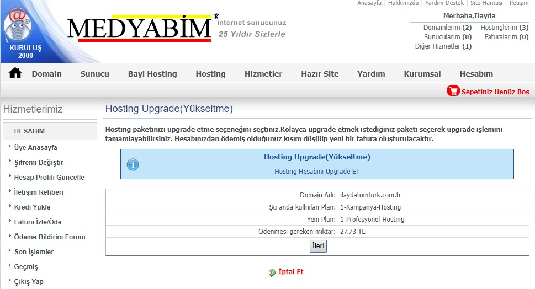
Task: Click the Merhaba, Ilayda greeting
Action: (469, 15)
